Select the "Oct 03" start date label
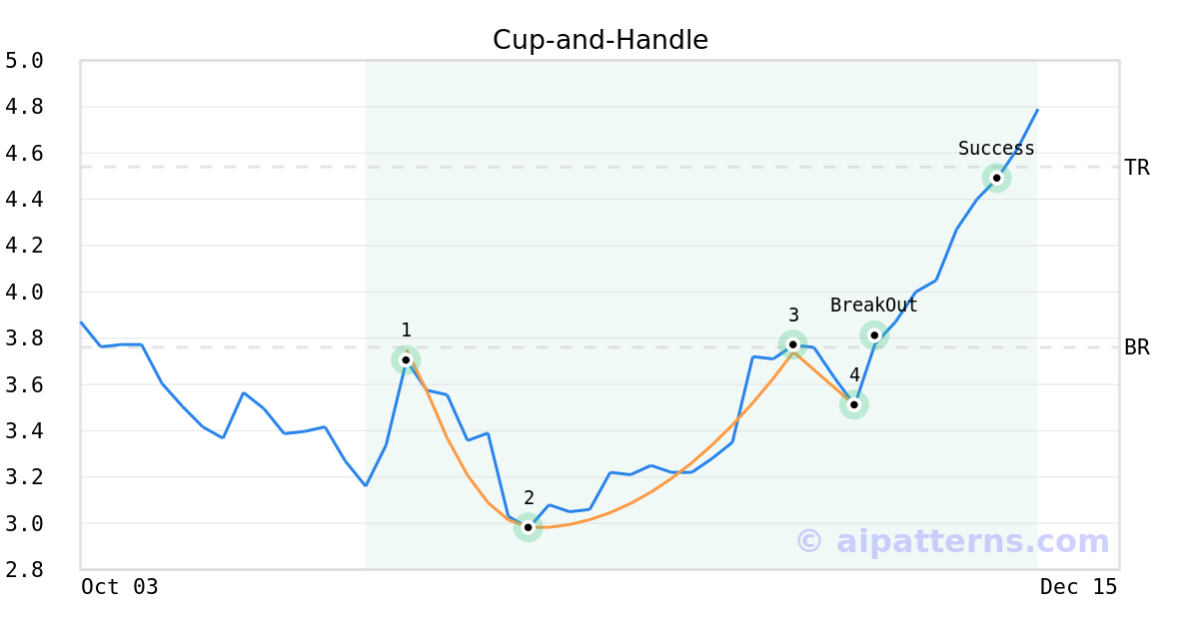Viewport: 1199px width, 629px height. coord(120,587)
